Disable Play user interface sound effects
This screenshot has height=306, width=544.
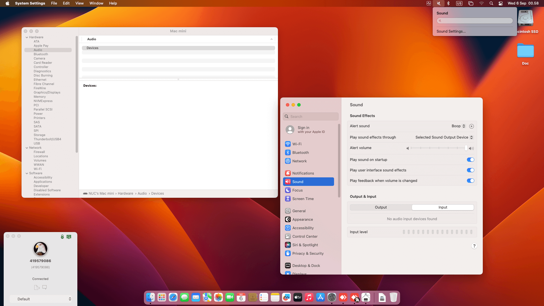click(x=470, y=170)
